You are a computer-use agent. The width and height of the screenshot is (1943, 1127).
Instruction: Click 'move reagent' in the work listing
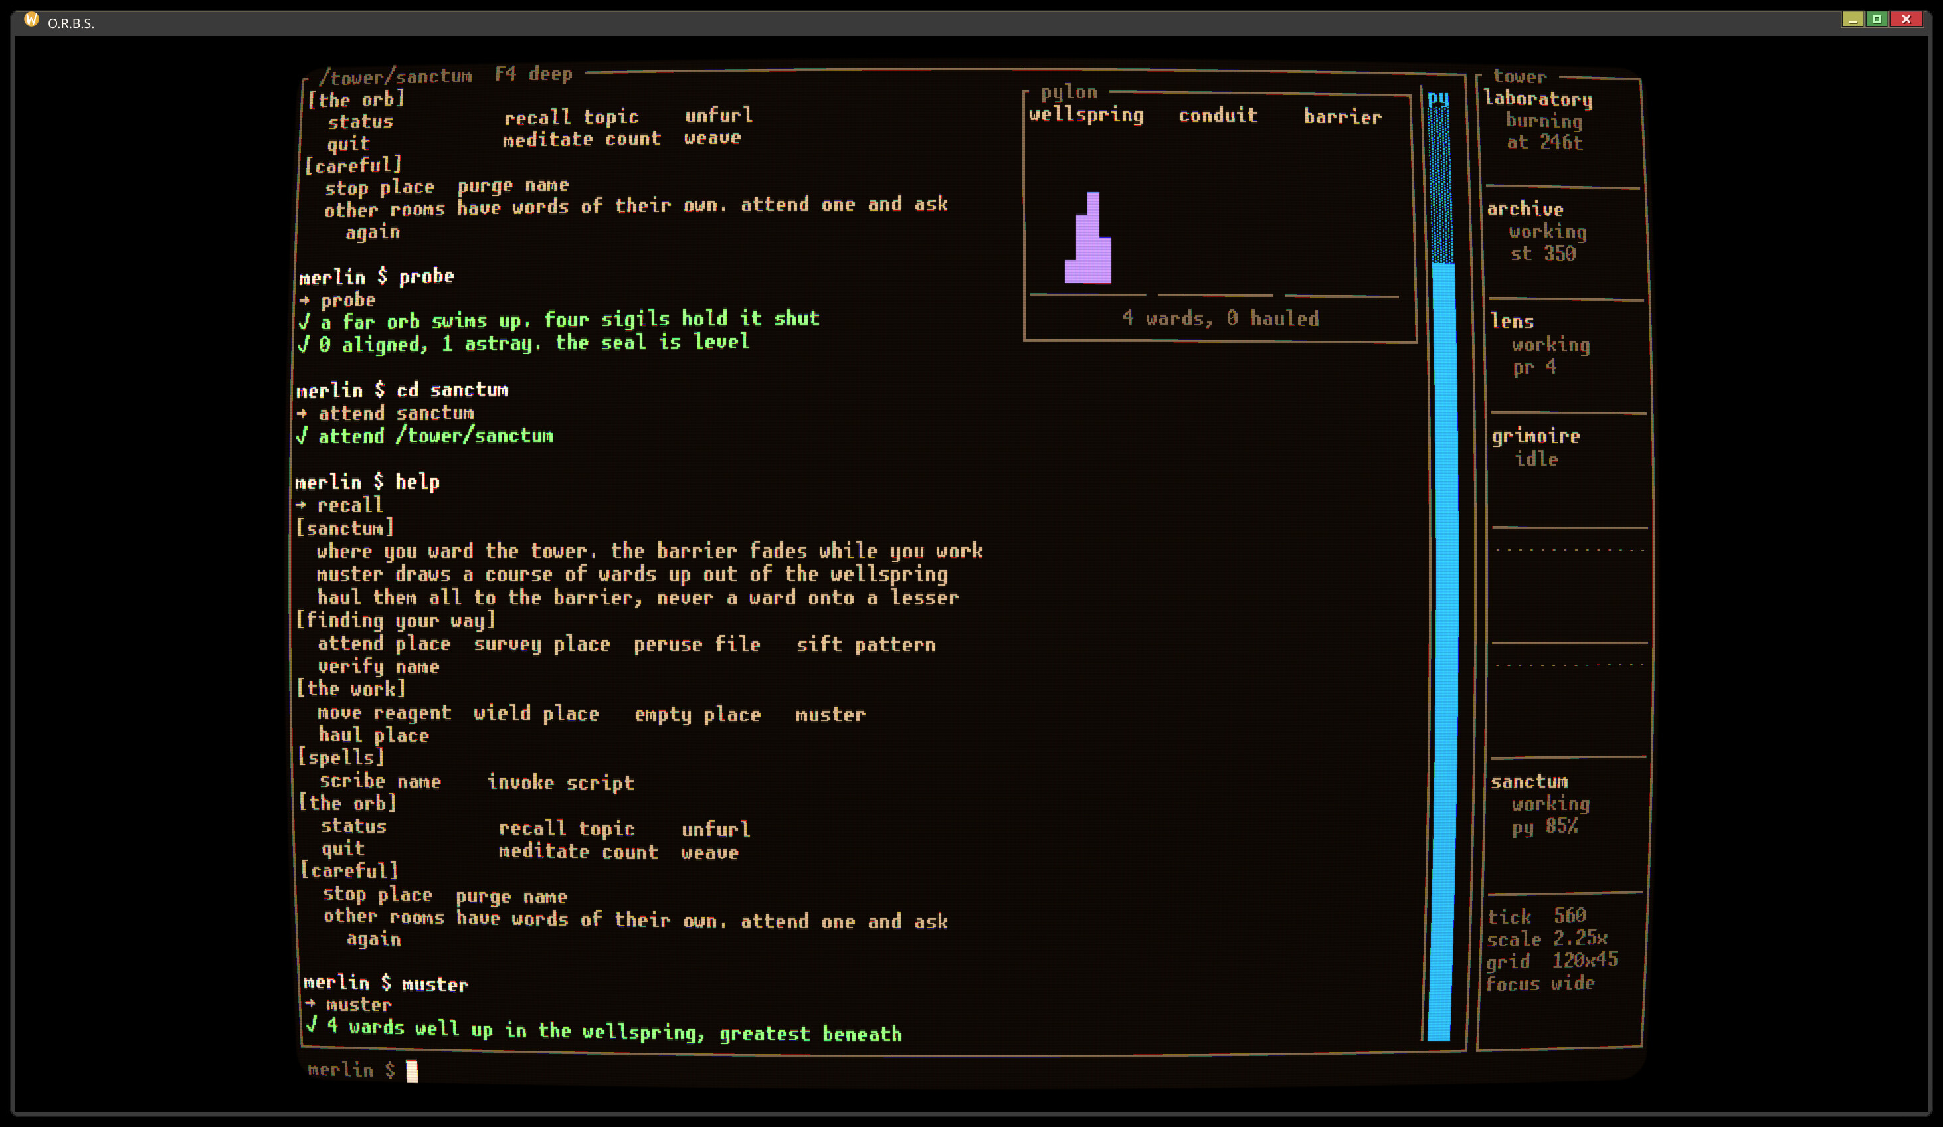click(x=384, y=713)
